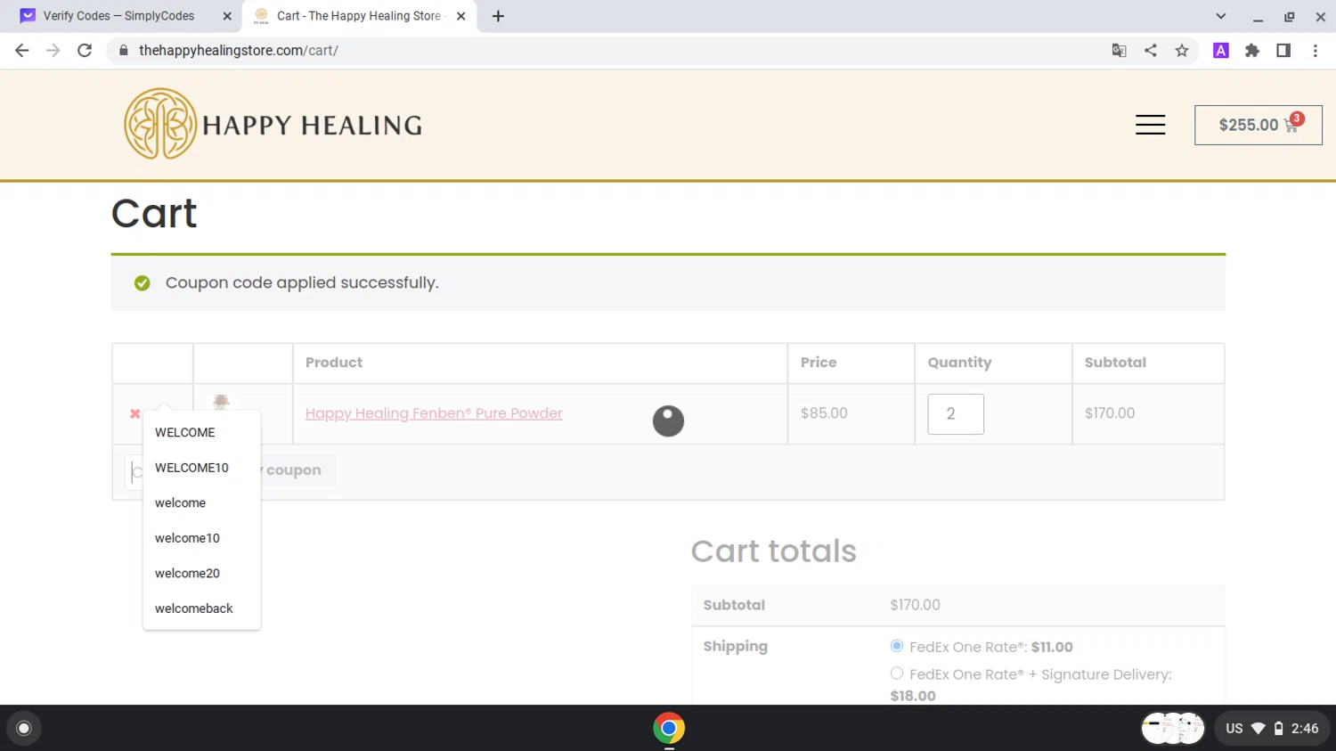Expand the tab search dropdown arrow
1336x751 pixels.
pos(1221,16)
